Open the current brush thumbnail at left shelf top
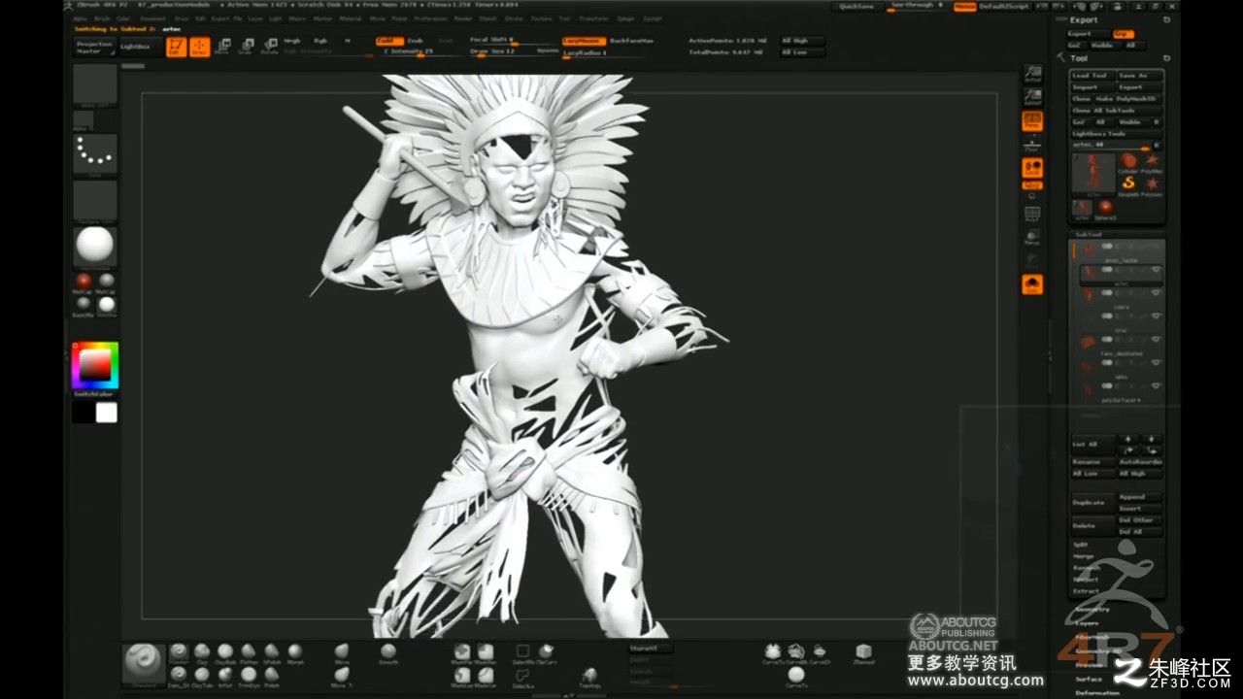 pyautogui.click(x=95, y=85)
